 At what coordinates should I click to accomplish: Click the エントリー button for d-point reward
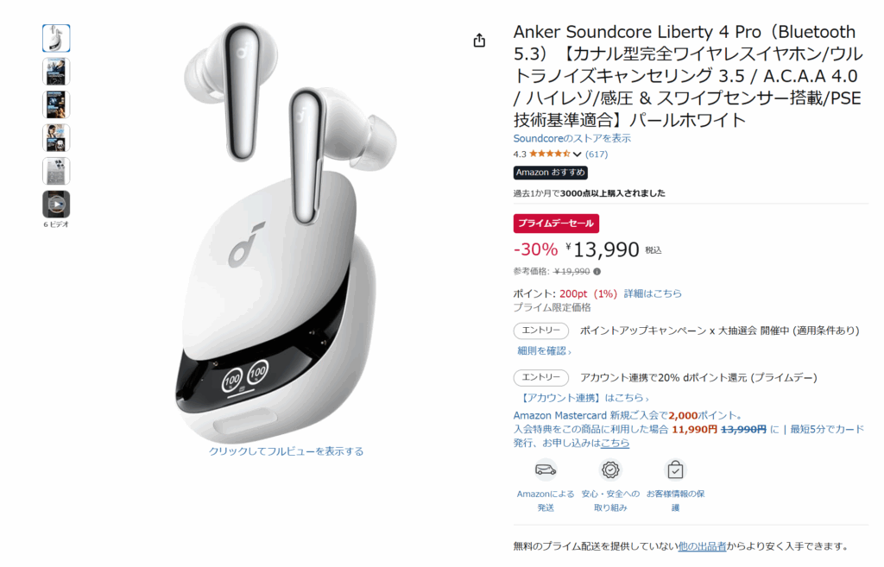coord(540,377)
